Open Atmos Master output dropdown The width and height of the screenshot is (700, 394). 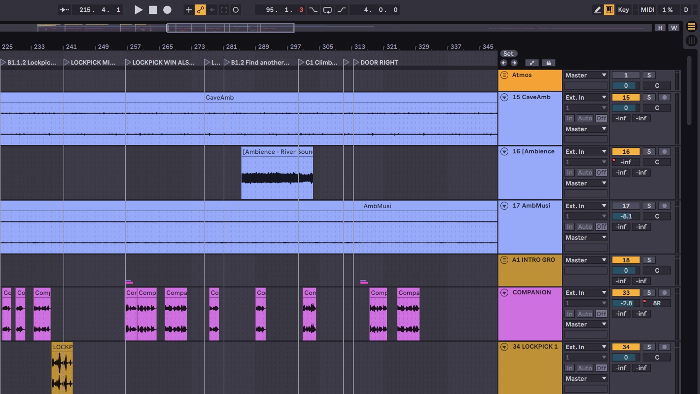tap(586, 75)
